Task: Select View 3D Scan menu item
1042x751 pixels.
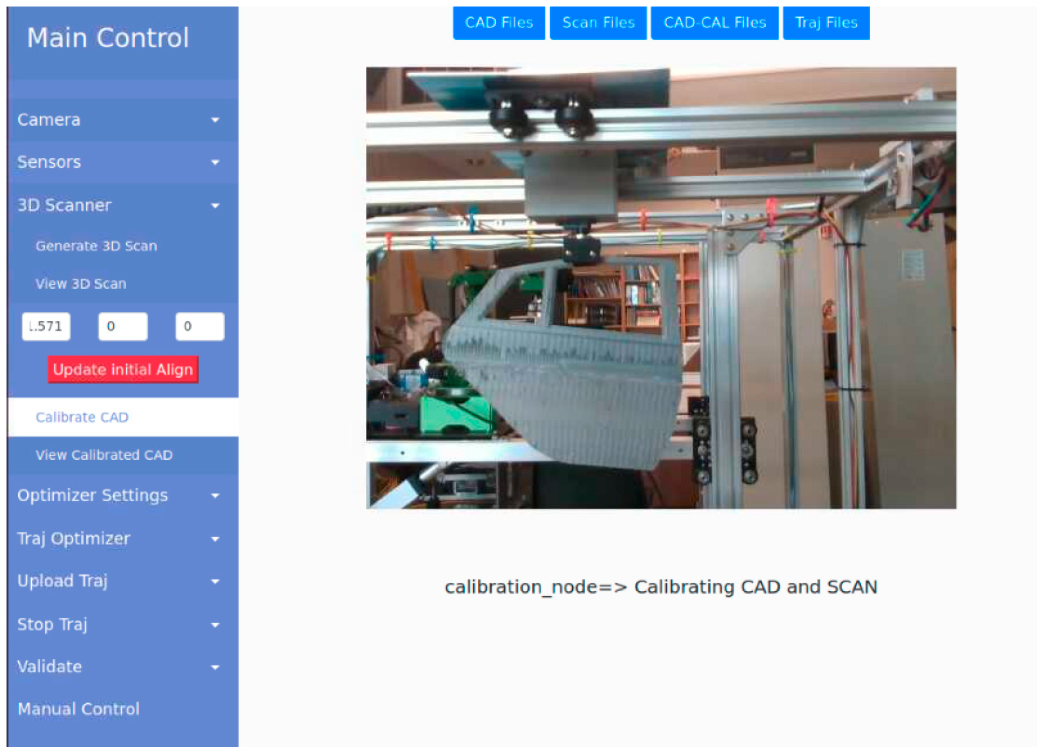Action: click(81, 284)
